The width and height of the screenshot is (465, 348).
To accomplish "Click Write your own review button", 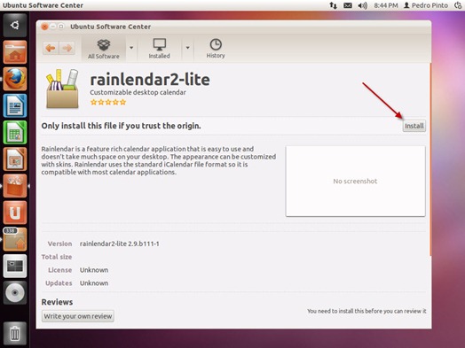I will 78,316.
